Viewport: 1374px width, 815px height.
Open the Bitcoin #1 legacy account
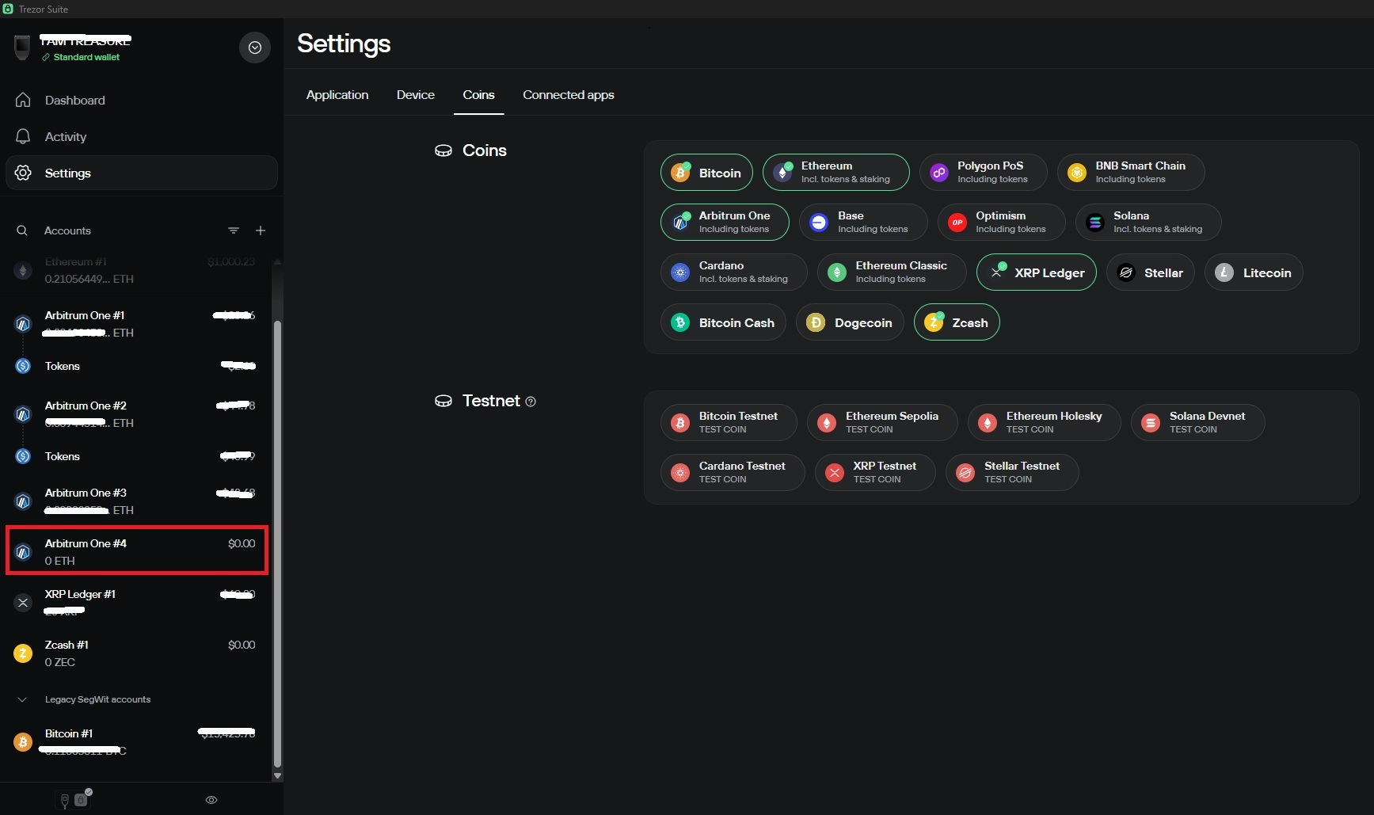[137, 741]
